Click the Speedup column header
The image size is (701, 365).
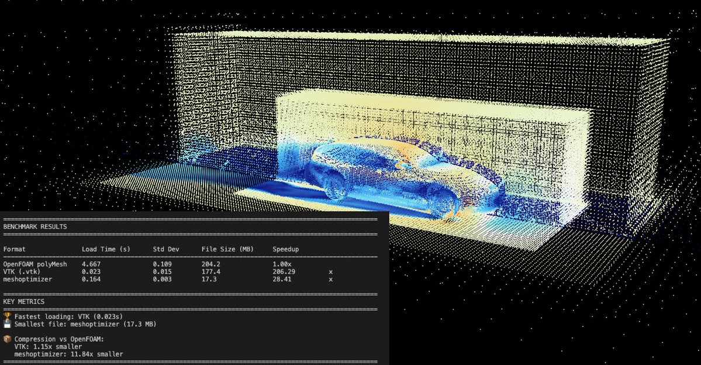click(x=286, y=249)
